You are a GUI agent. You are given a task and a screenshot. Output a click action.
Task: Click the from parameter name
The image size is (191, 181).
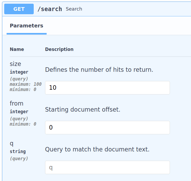pyautogui.click(x=16, y=103)
